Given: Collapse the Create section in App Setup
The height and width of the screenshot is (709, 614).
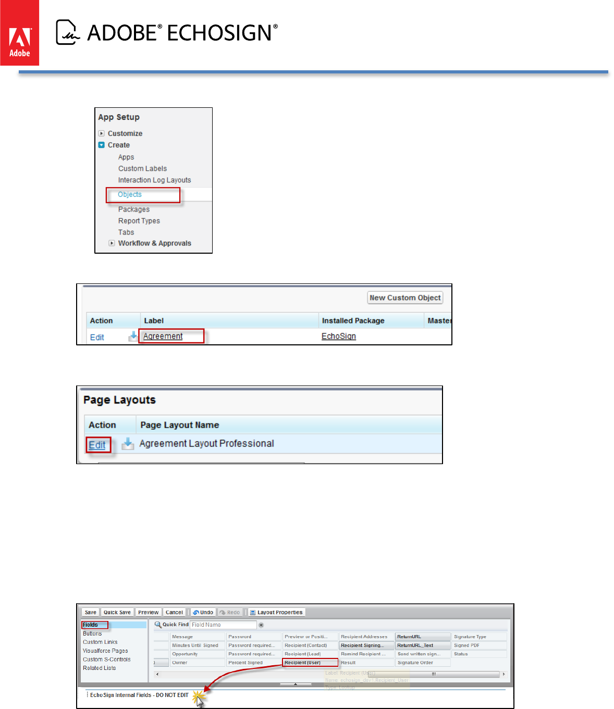Looking at the screenshot, I should (x=102, y=145).
